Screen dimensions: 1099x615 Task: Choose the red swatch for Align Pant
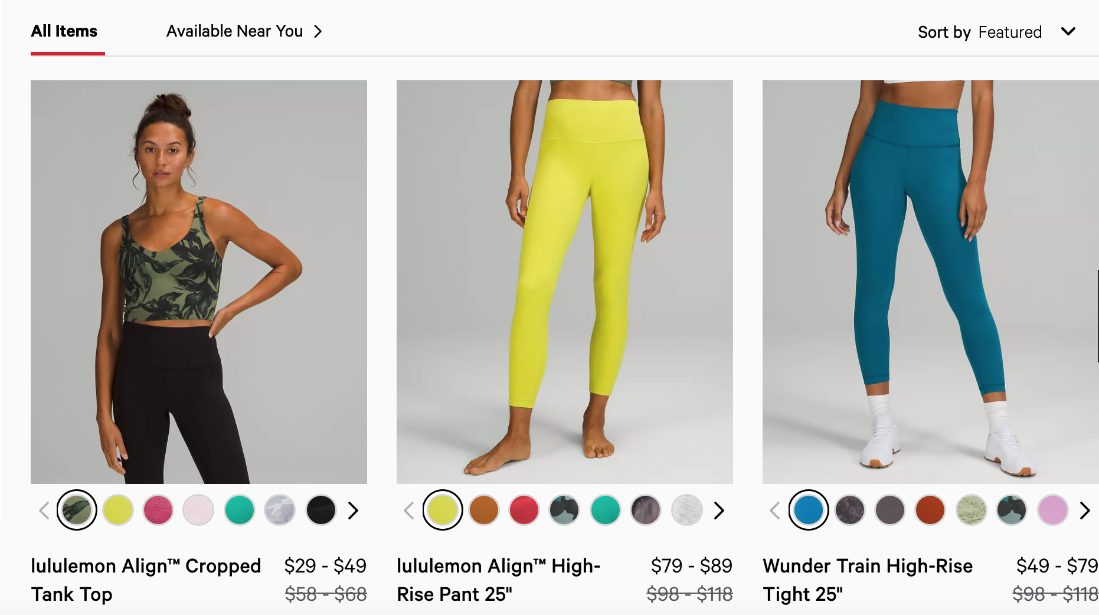click(x=524, y=510)
